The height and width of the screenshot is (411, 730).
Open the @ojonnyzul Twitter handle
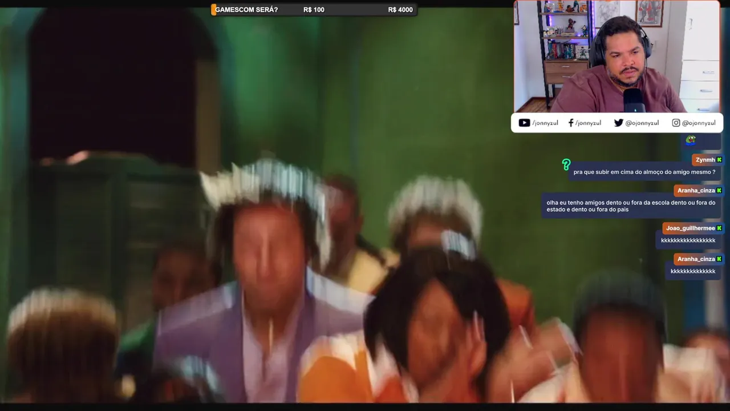tap(642, 123)
